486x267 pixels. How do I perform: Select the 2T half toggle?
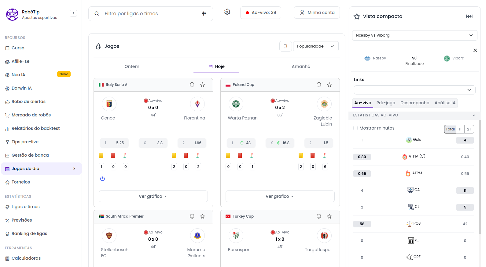tap(469, 129)
